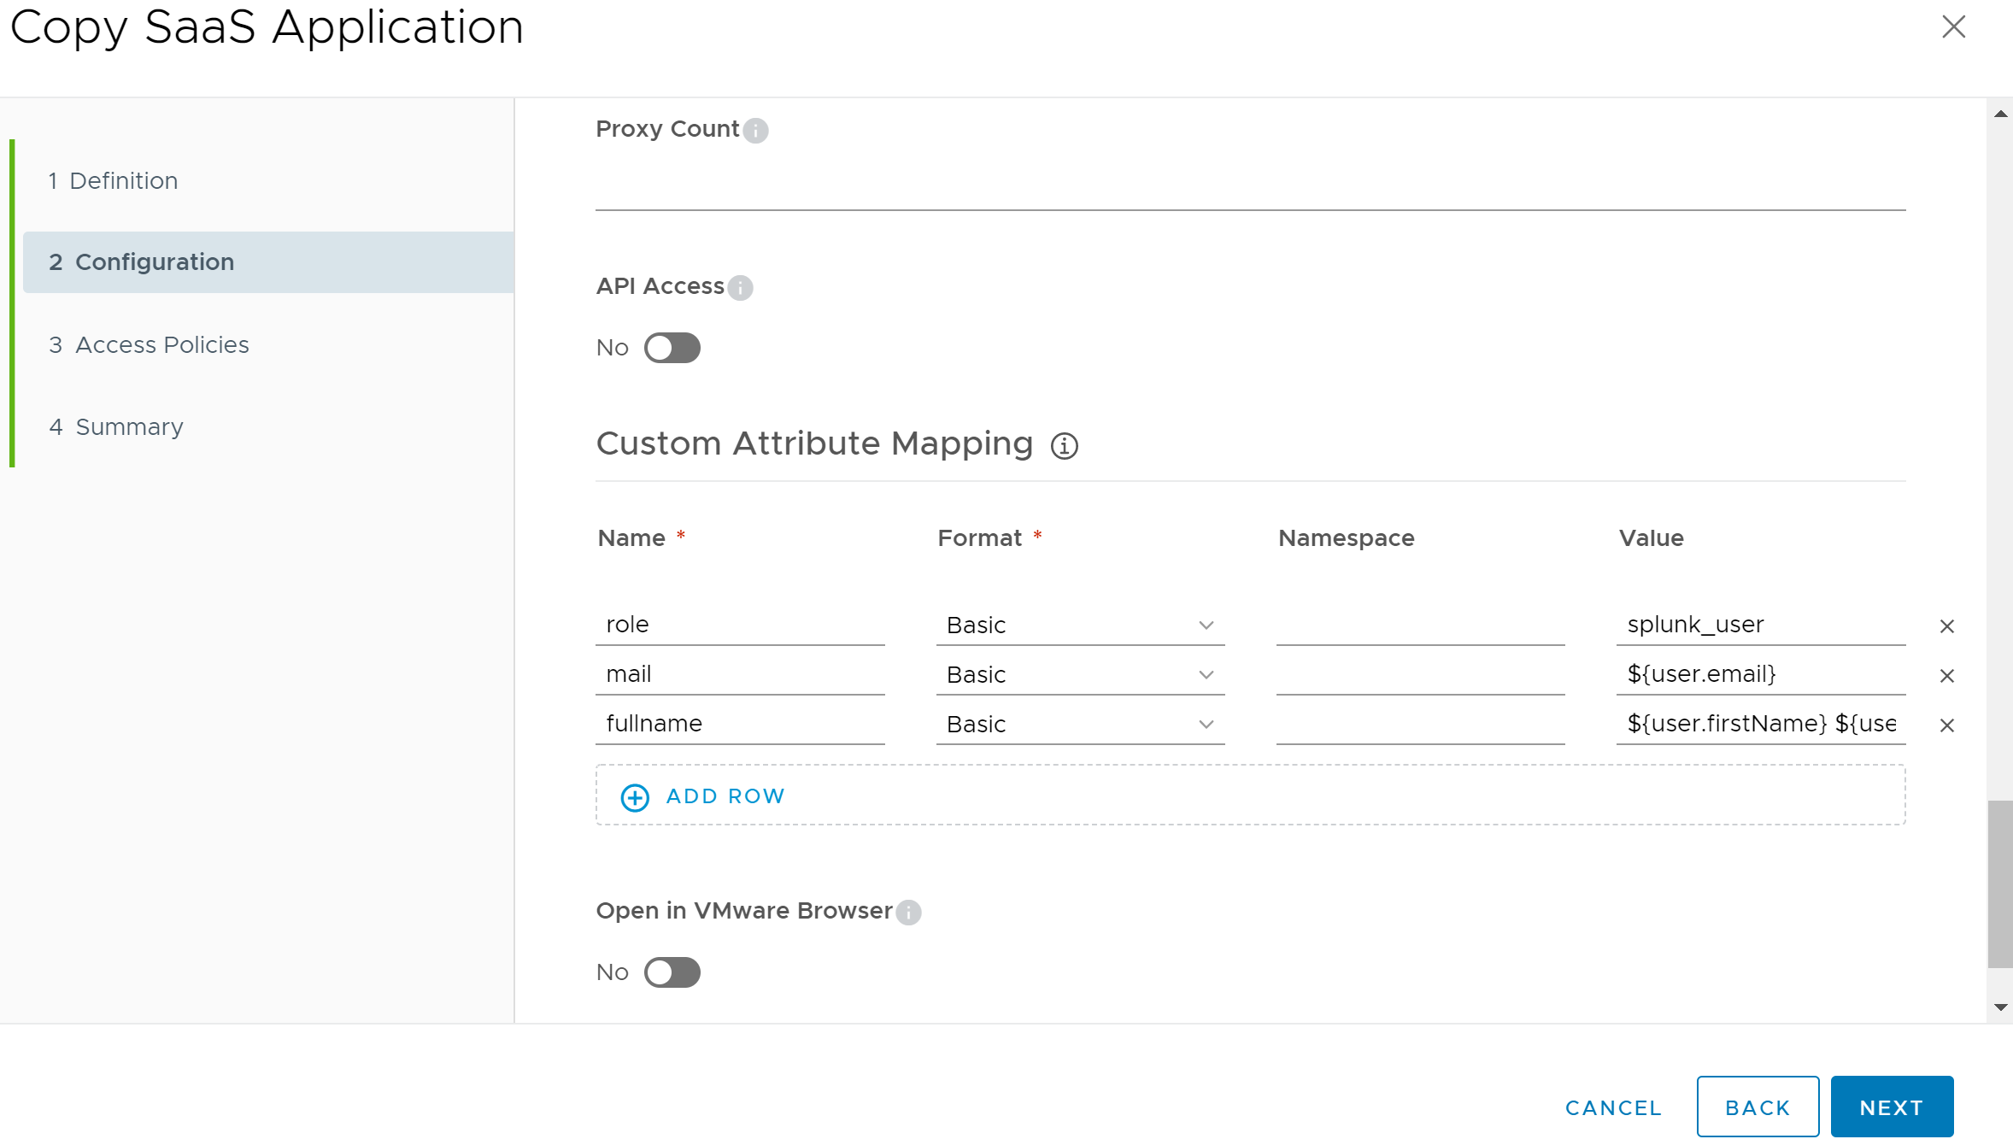Image resolution: width=2013 pixels, height=1145 pixels.
Task: Click the vertical scrollbar thumb
Action: point(1999,883)
